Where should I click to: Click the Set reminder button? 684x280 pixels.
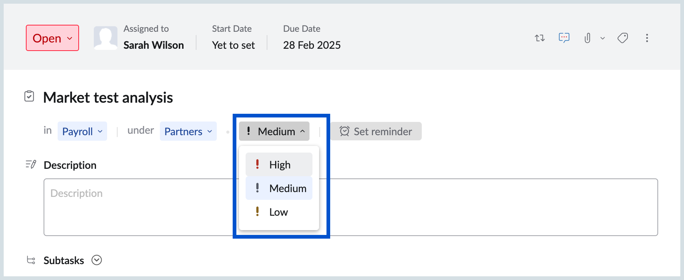pos(376,131)
